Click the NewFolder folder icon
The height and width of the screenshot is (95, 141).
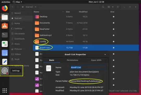(37, 29)
